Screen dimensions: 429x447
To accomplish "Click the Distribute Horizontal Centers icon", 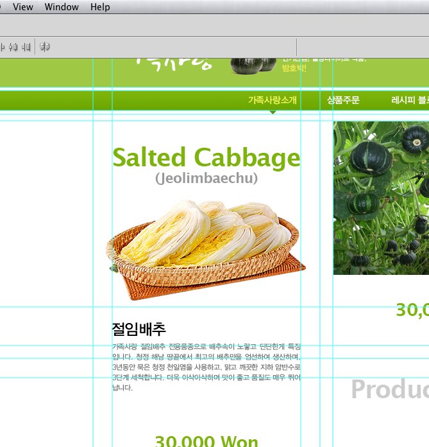I will click(x=13, y=47).
